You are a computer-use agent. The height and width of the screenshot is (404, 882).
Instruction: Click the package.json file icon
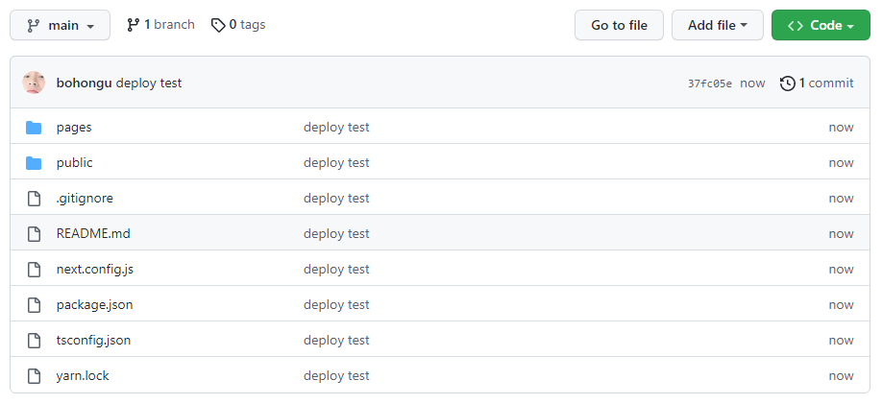pyautogui.click(x=35, y=304)
